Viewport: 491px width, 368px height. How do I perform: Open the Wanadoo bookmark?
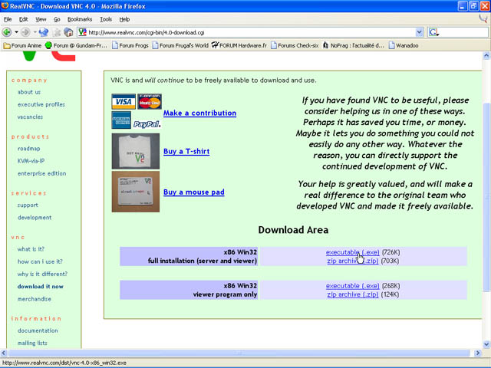(x=404, y=46)
